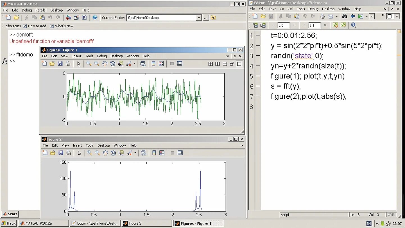Viewport: 405px width, 228px height.
Task: Show plot tools in Figure 1 toolbar
Action: click(x=180, y=64)
